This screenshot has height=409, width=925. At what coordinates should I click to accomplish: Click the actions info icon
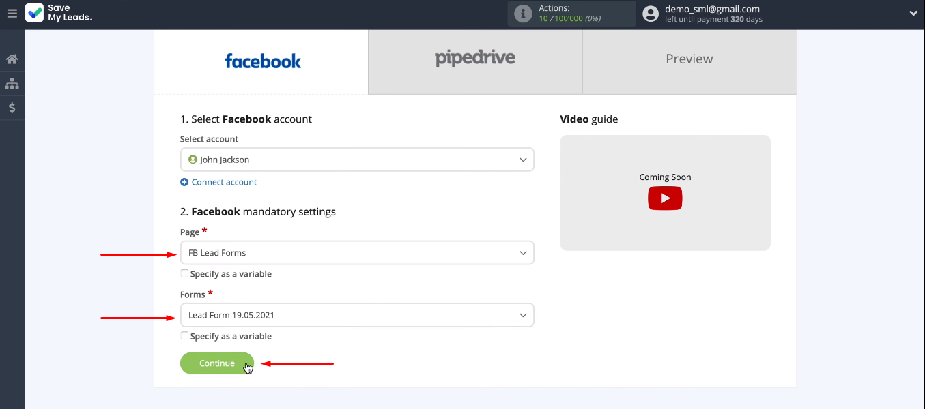(x=523, y=14)
